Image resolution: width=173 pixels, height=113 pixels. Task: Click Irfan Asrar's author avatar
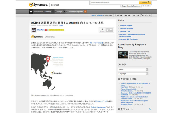(x=34, y=30)
